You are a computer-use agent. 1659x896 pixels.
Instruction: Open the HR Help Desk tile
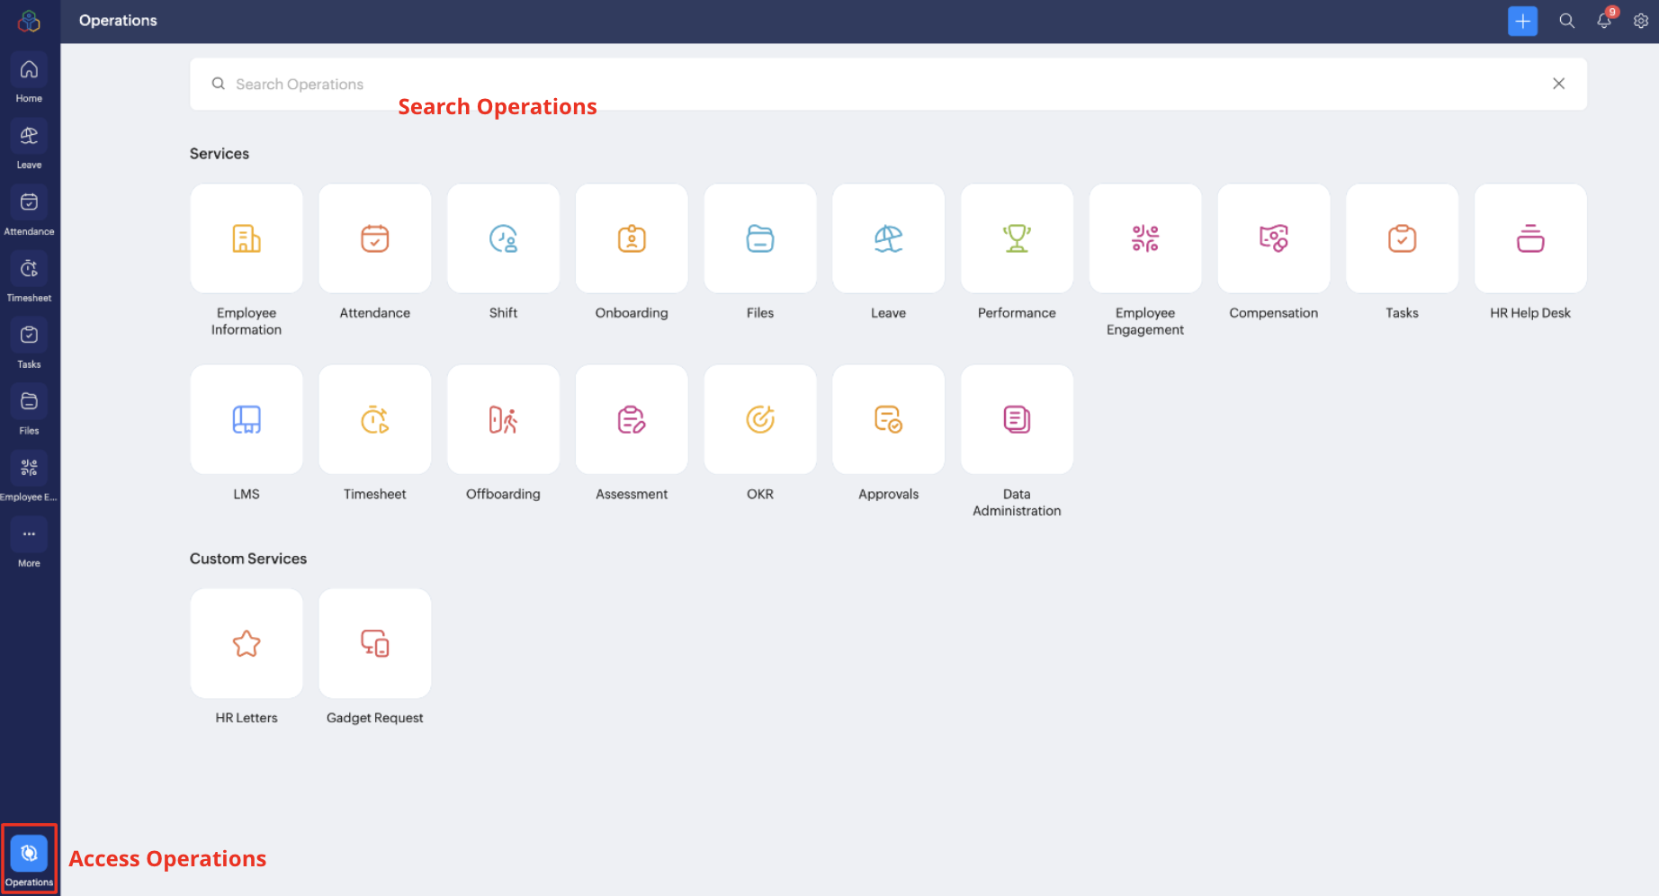pos(1529,239)
